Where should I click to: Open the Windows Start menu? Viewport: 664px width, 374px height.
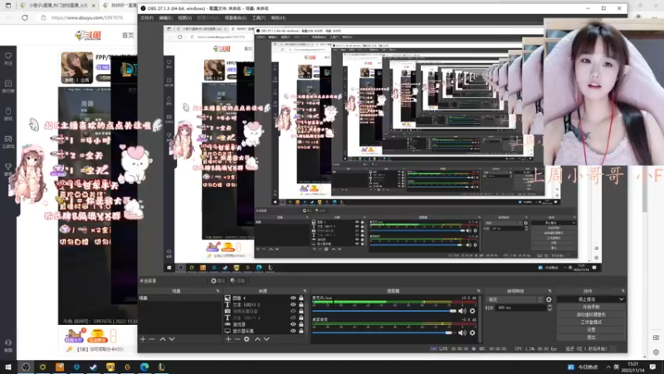(8, 367)
